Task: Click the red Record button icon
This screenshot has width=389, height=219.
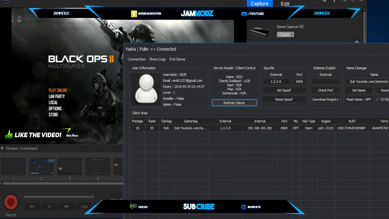Action: [11, 202]
